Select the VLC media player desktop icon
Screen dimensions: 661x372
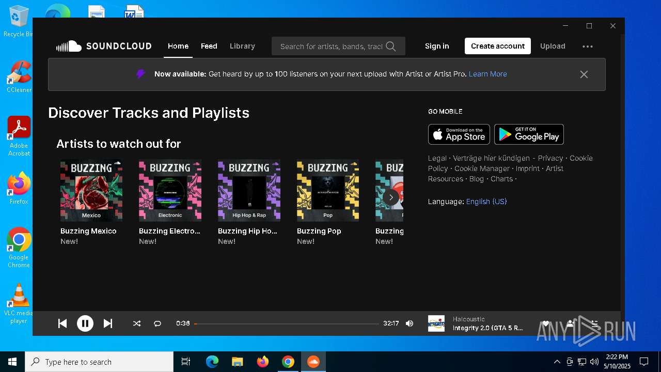(19, 304)
